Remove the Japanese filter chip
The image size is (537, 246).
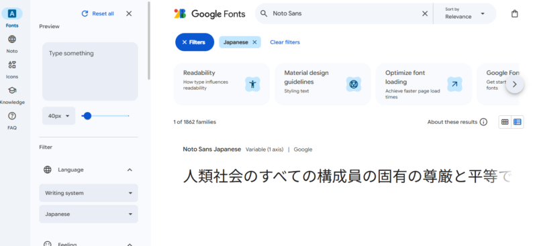(x=254, y=42)
